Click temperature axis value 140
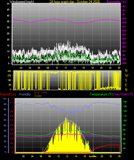 tap(125, 102)
